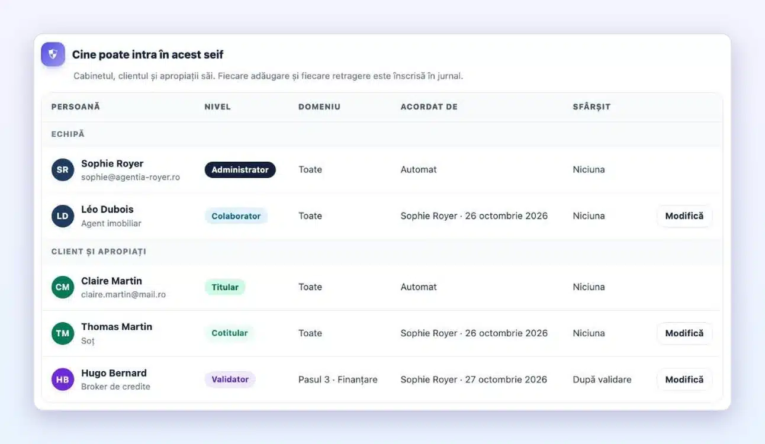Click Modifică for Thomas Martin

click(684, 333)
